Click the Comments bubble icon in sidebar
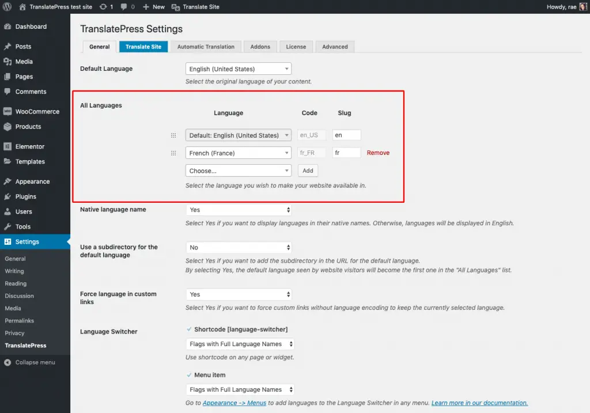 [7, 92]
